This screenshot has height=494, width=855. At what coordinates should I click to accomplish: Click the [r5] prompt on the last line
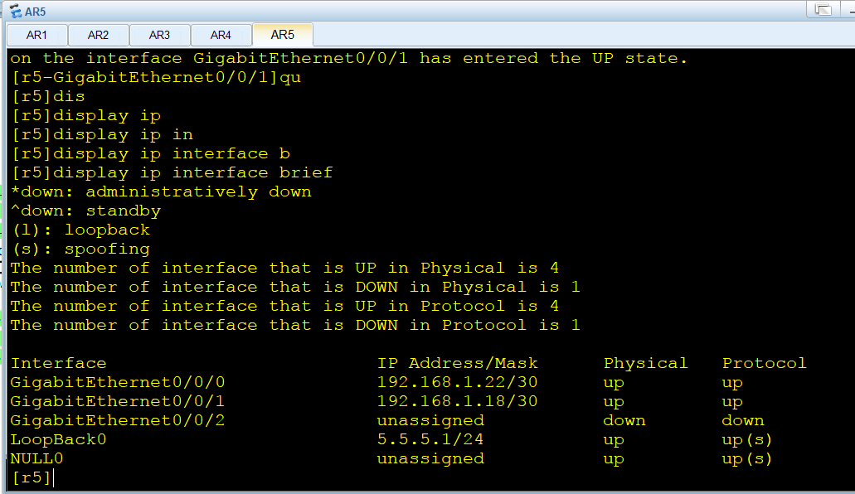(31, 477)
